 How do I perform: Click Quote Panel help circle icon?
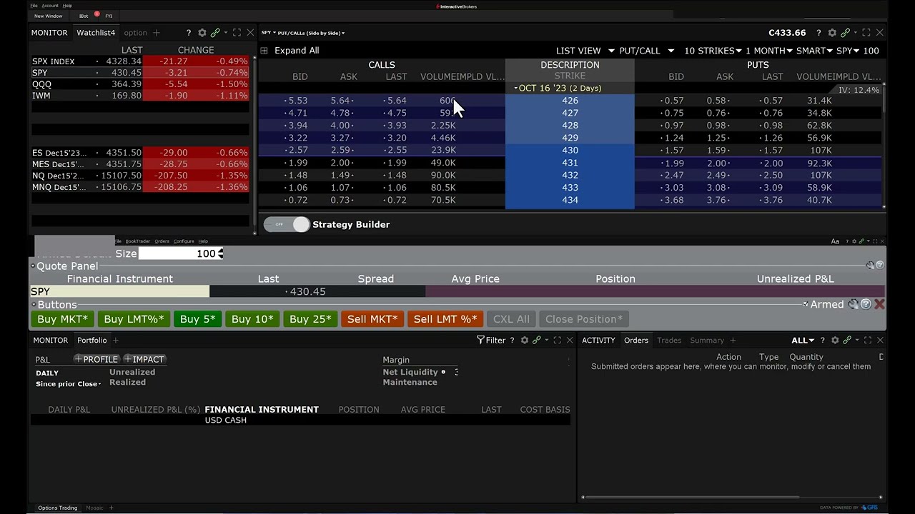pos(880,266)
